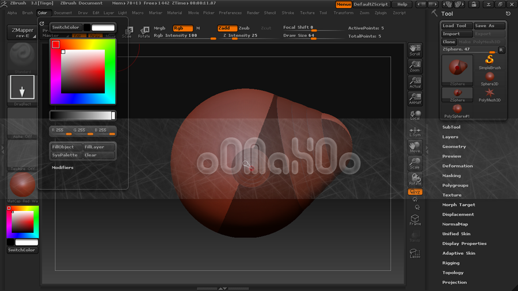Open the Standard brush thumbnail
This screenshot has width=518, height=291.
pos(22,58)
